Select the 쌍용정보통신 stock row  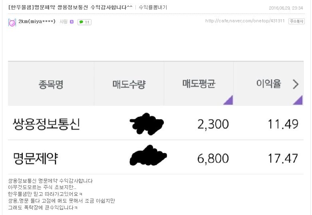tap(156, 124)
